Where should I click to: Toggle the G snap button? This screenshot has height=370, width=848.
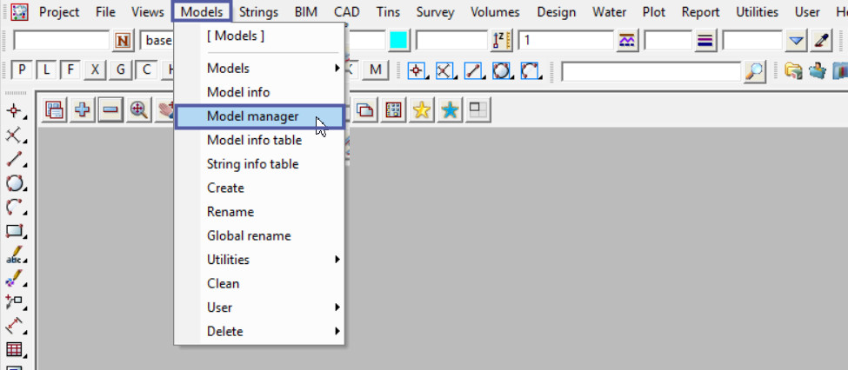121,71
